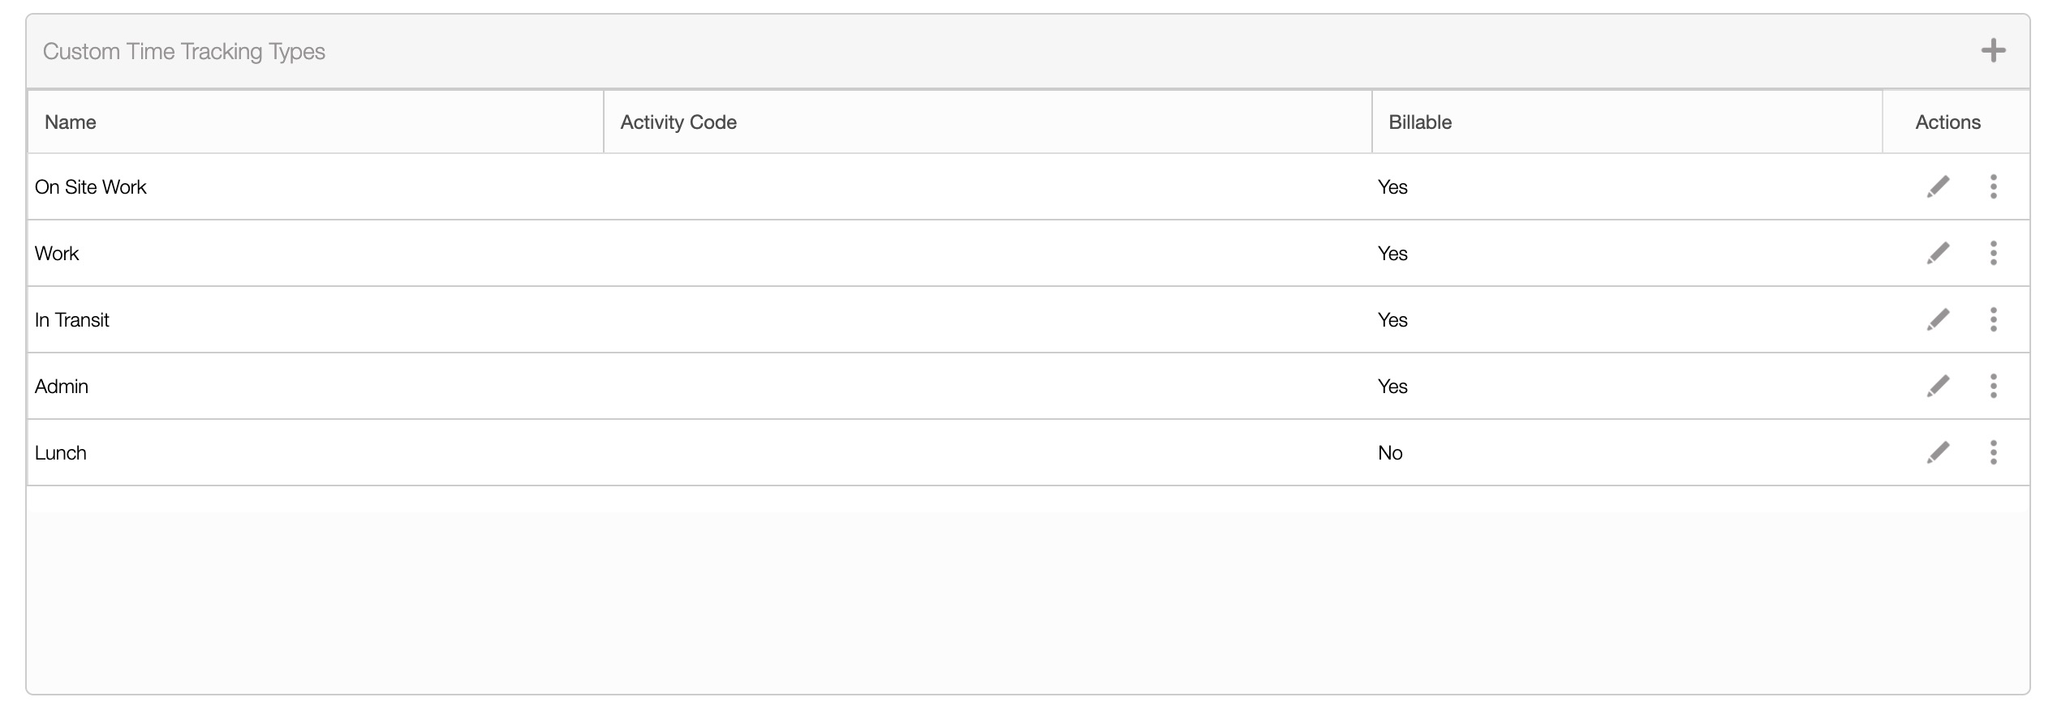This screenshot has width=2053, height=710.
Task: Edit the Admin tracking type
Action: 1938,386
